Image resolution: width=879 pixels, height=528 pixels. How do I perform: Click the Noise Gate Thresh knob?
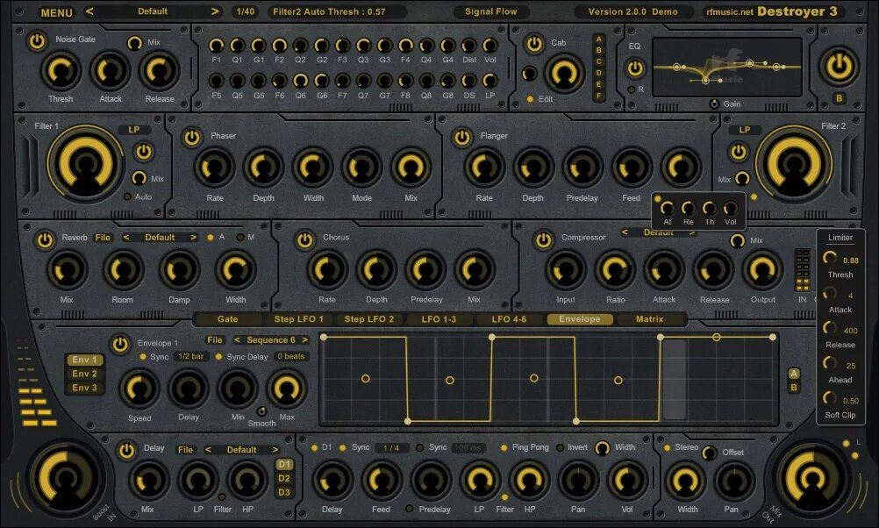tap(61, 71)
